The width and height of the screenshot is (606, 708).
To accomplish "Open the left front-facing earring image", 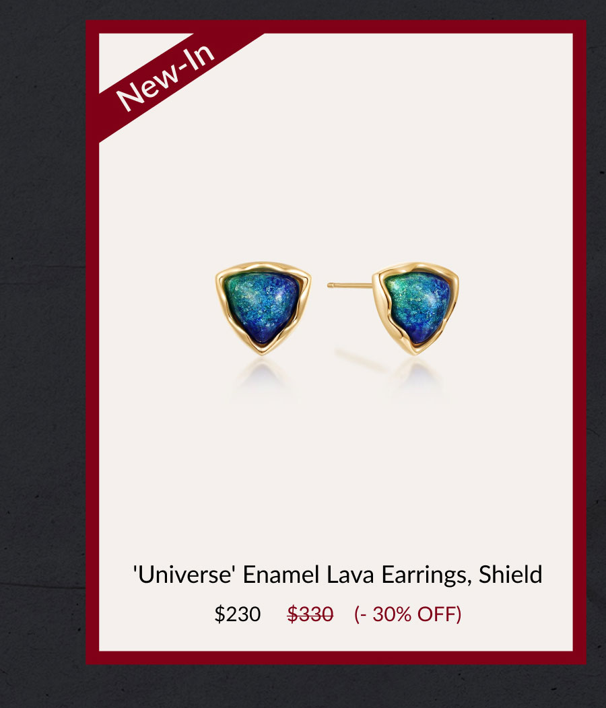I will coord(263,308).
